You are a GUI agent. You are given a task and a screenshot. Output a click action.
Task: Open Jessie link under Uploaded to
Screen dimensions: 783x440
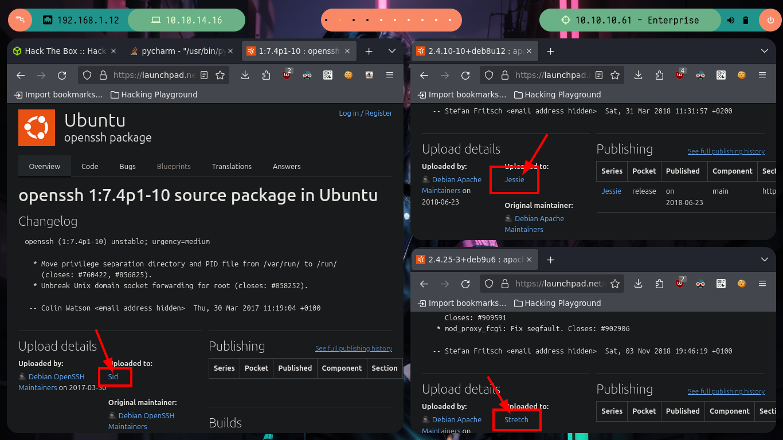point(514,179)
